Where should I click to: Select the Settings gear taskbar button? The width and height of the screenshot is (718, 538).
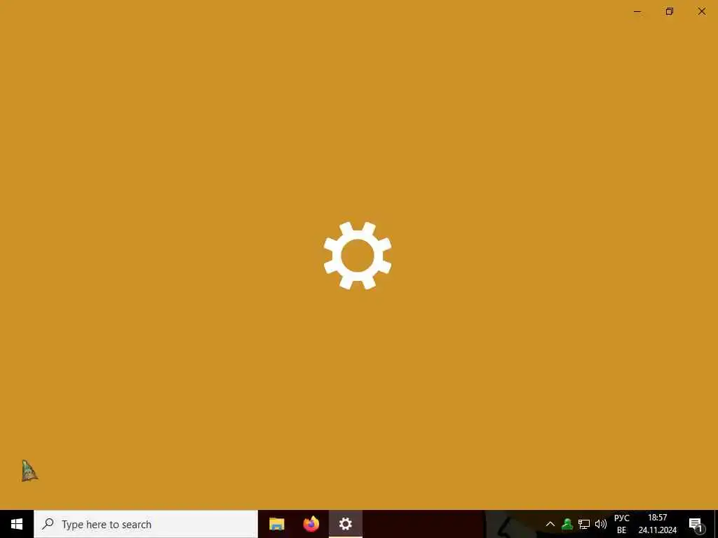345,524
